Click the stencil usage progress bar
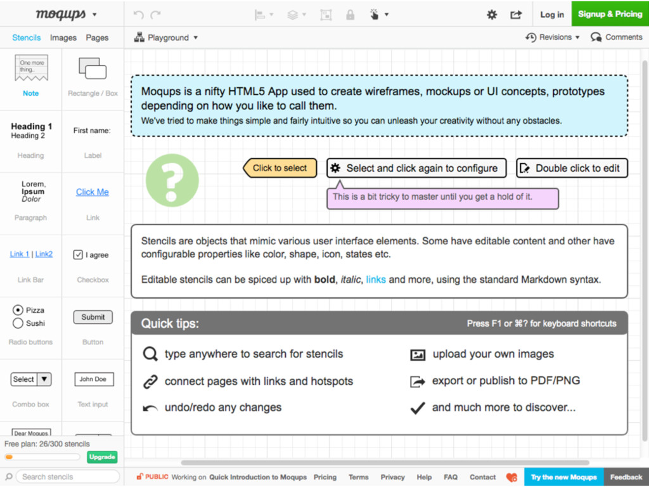The height and width of the screenshot is (487, 649). coord(42,457)
